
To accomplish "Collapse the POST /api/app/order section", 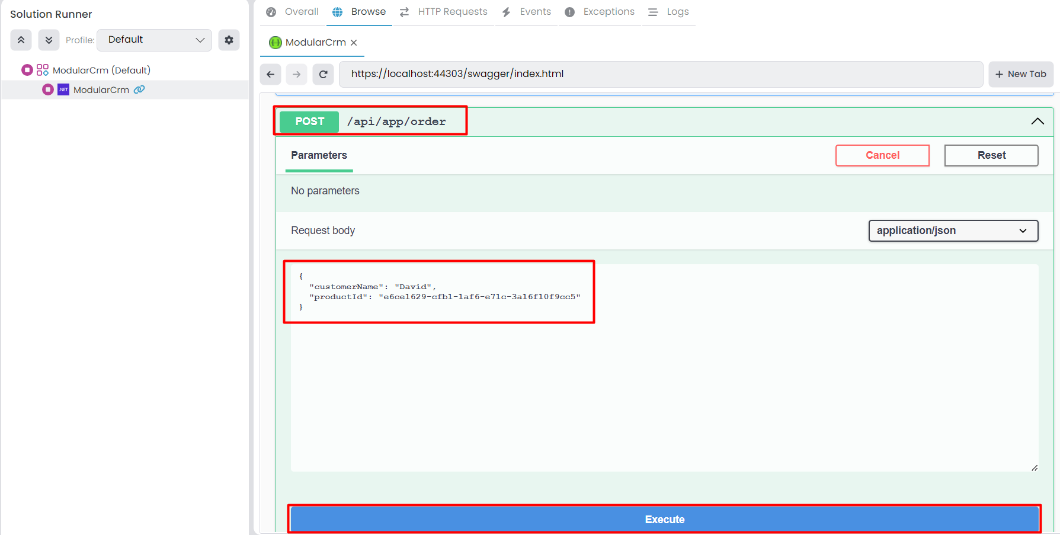I will (1037, 121).
